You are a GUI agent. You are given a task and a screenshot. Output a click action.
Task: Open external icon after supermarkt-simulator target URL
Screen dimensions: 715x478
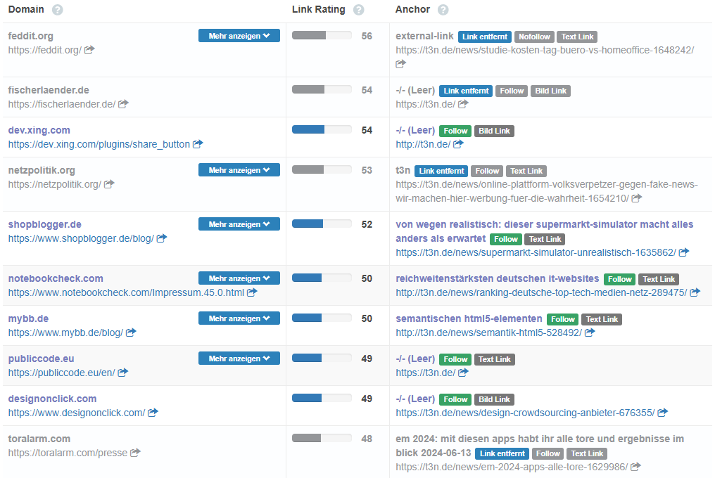(683, 252)
